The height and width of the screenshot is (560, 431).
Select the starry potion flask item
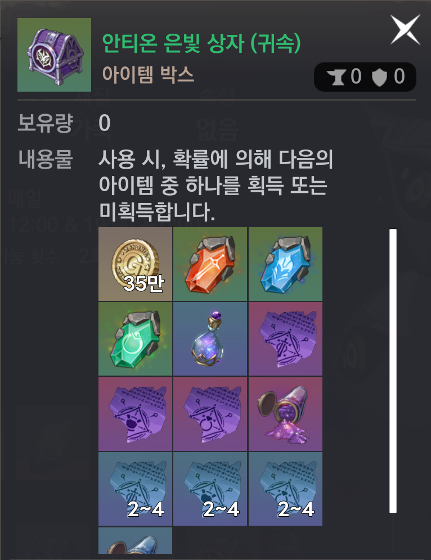(x=210, y=339)
